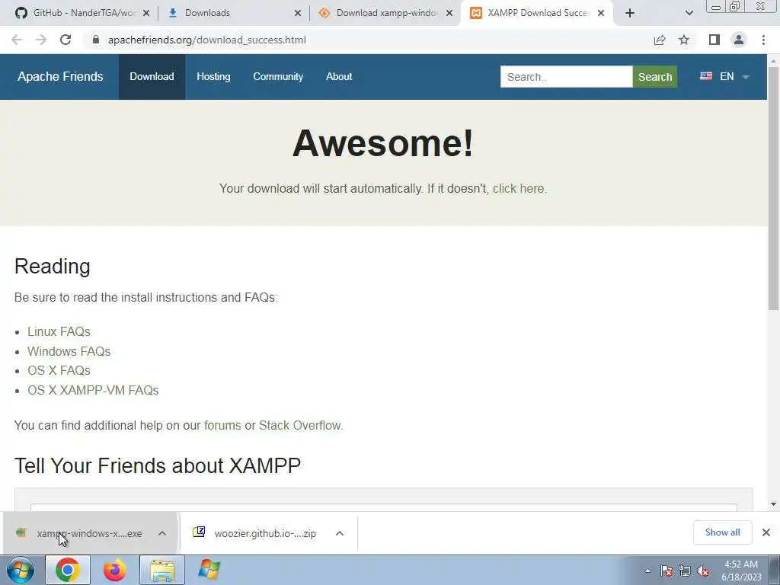Open the Community menu item
The width and height of the screenshot is (780, 585).
pos(278,77)
